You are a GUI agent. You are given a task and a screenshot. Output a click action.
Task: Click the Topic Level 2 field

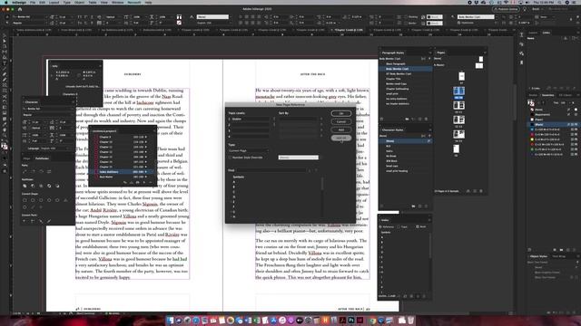[251, 125]
